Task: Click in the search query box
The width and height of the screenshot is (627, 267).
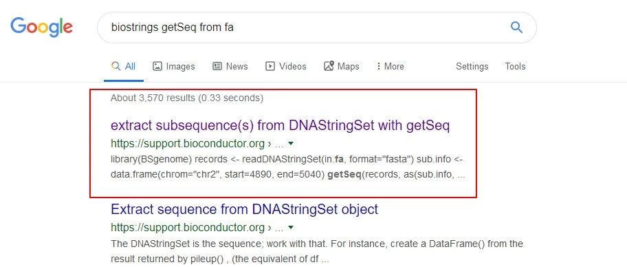Action: pos(304,28)
